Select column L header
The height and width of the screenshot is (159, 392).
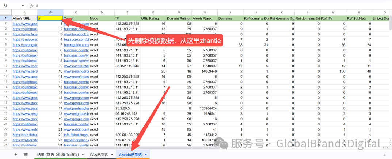coord(308,12)
